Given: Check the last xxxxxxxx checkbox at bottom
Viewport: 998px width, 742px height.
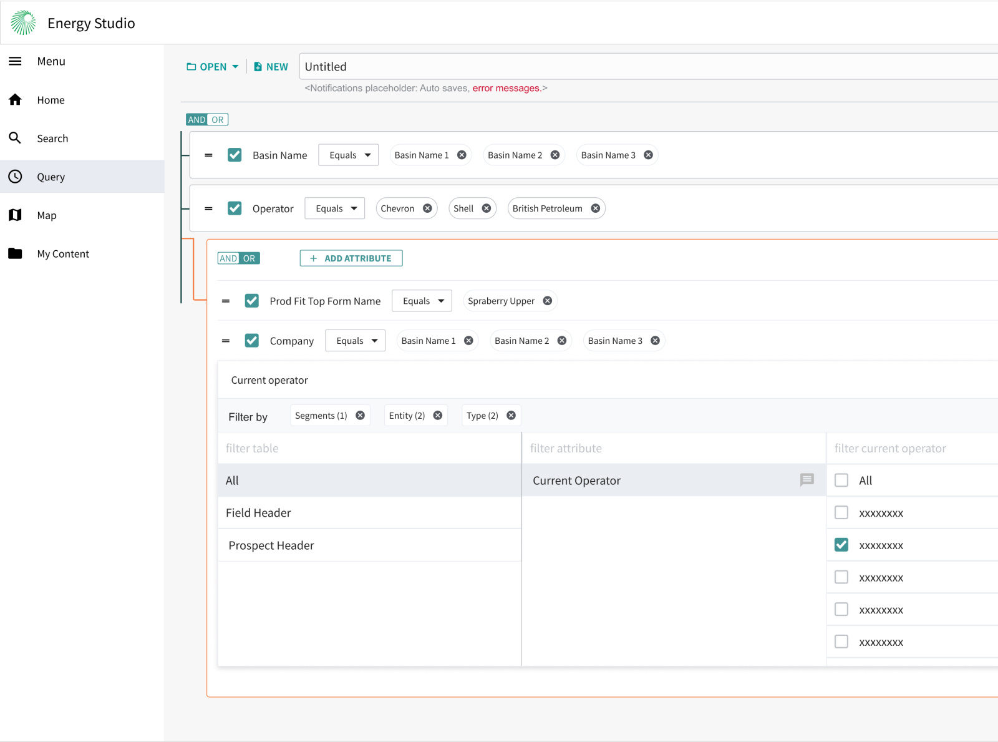Looking at the screenshot, I should (841, 642).
